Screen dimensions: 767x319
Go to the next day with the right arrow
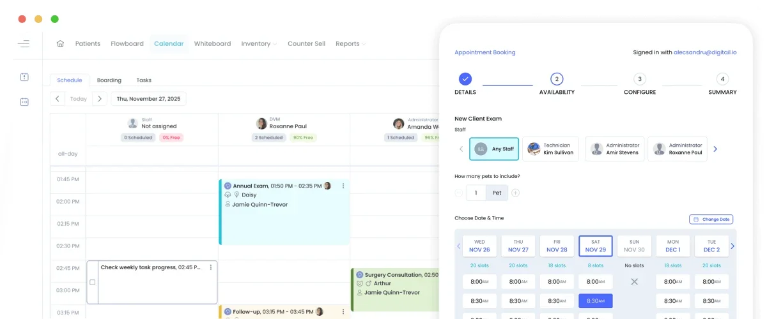pyautogui.click(x=99, y=99)
